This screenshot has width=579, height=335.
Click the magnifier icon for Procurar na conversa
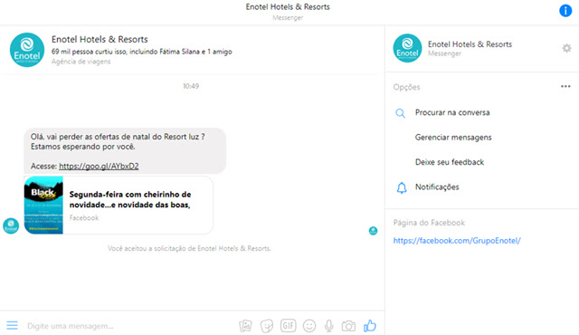400,113
